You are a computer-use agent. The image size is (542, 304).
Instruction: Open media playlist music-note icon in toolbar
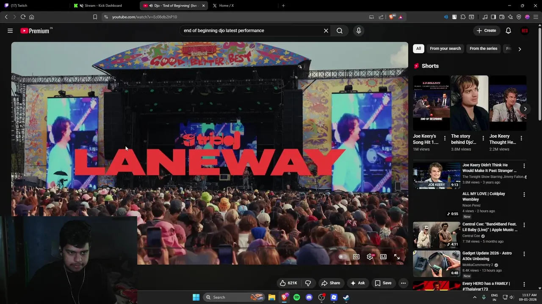click(485, 17)
